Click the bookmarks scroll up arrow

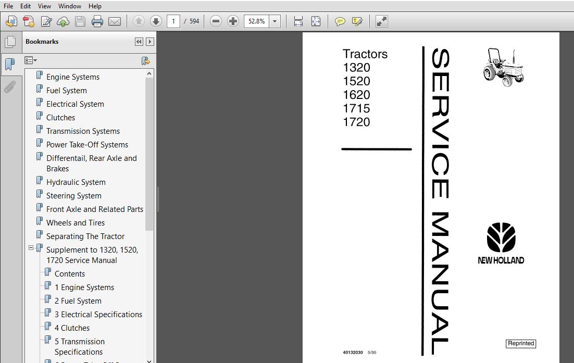click(x=149, y=73)
